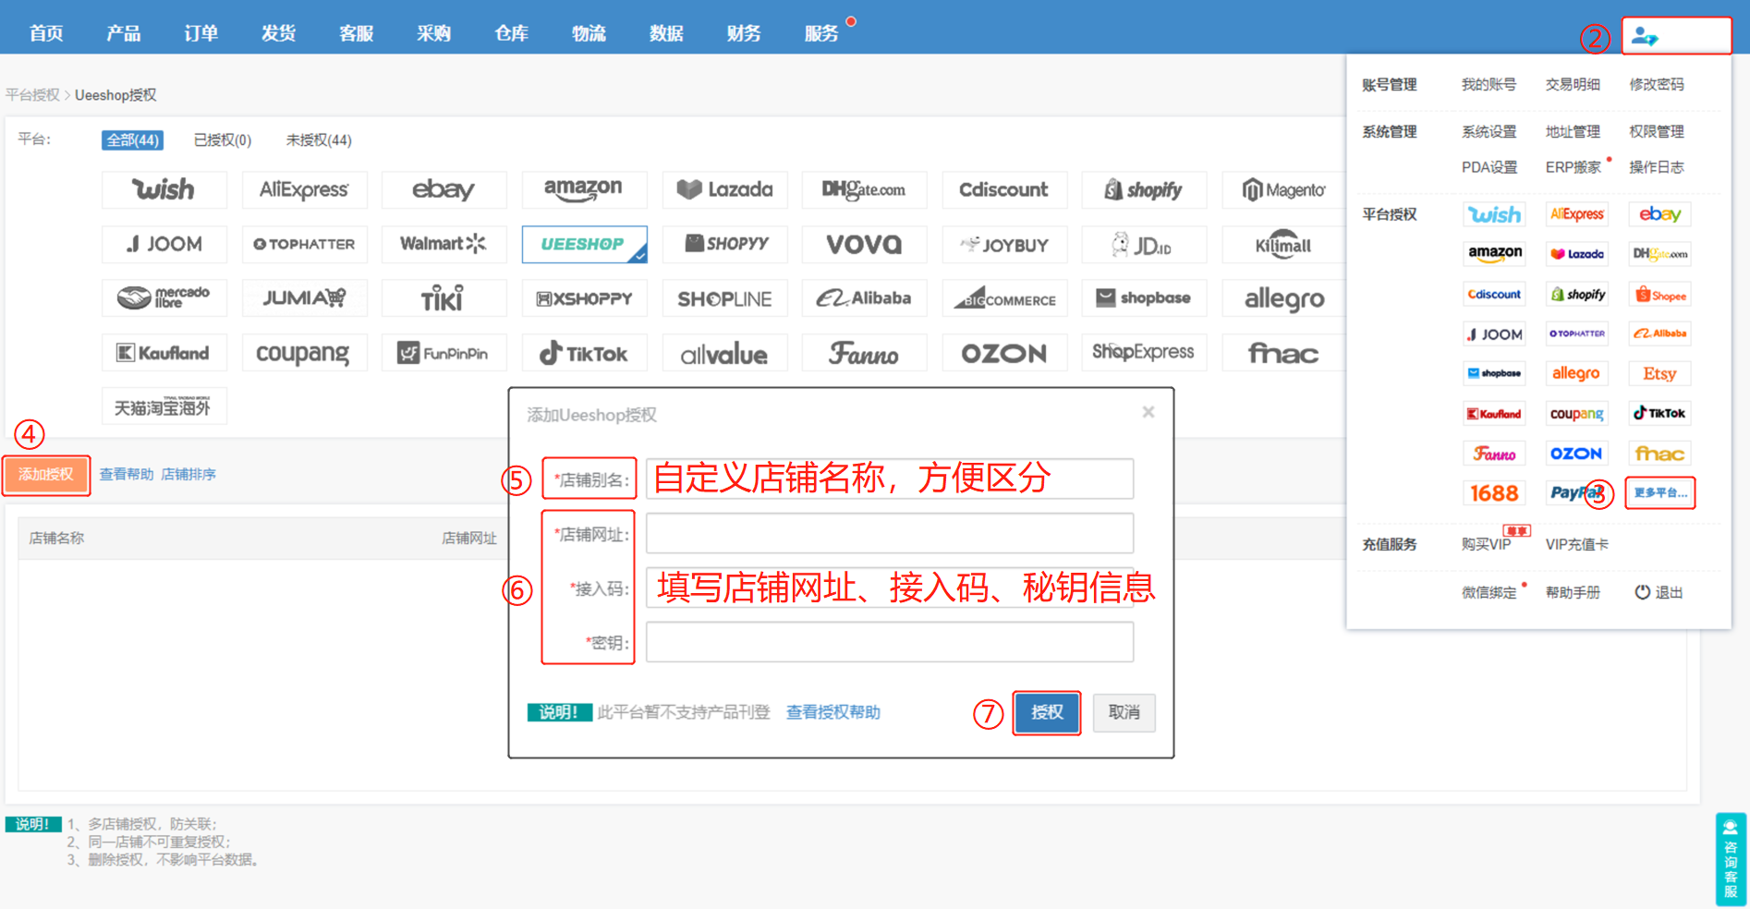1750x909 pixels.
Task: Open VIP充值卡 in account panel
Action: point(1576,544)
